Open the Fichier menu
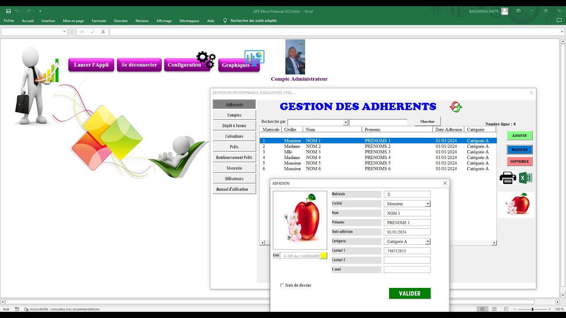566x318 pixels. (9, 21)
